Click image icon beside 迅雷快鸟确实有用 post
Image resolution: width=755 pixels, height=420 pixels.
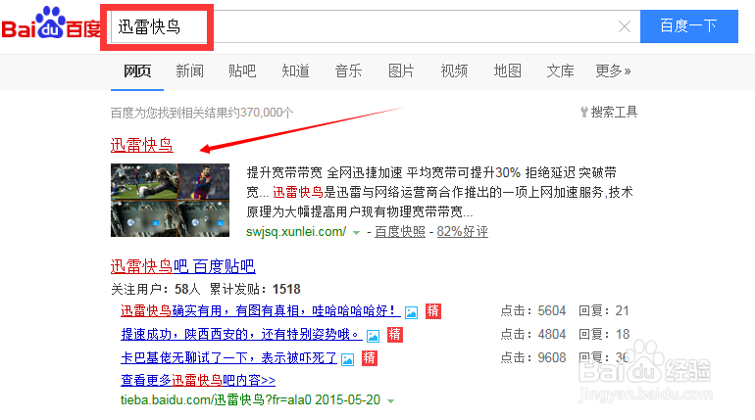[411, 312]
